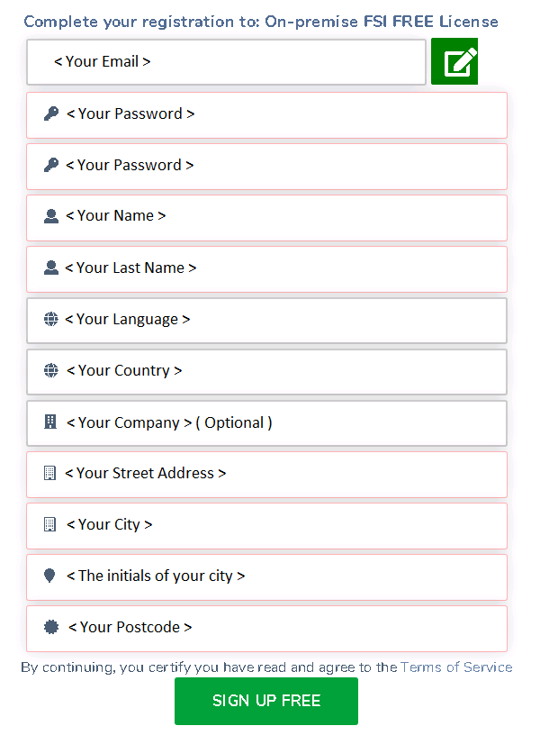
Task: Click the globe icon beside Your Language
Action: click(x=50, y=319)
